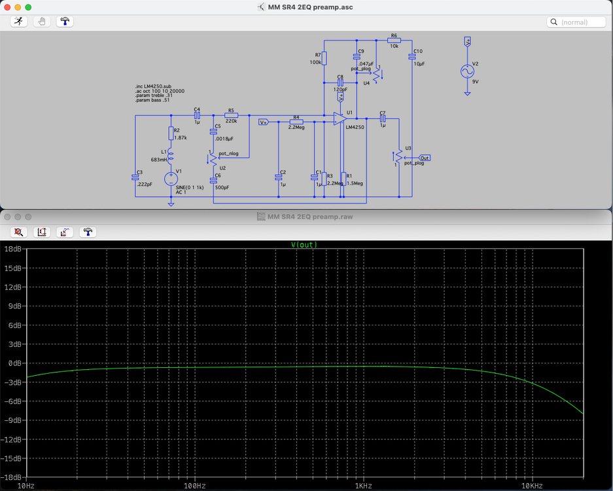Click inside the (normal) search field
The height and width of the screenshot is (491, 613).
pyautogui.click(x=576, y=22)
